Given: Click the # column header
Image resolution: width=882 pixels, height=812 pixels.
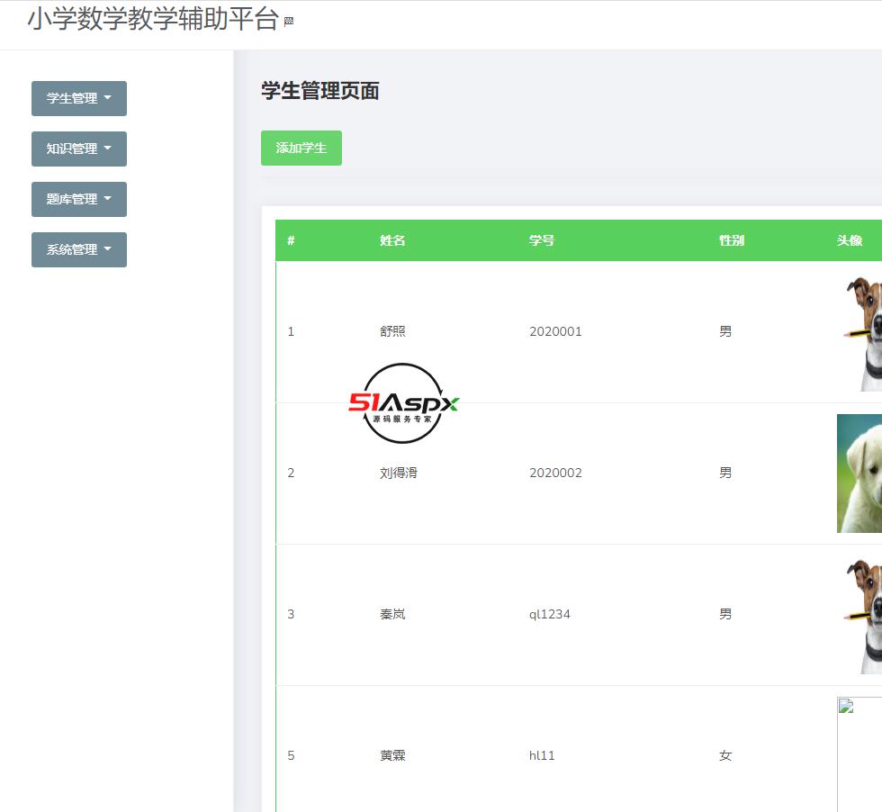Looking at the screenshot, I should coord(290,240).
